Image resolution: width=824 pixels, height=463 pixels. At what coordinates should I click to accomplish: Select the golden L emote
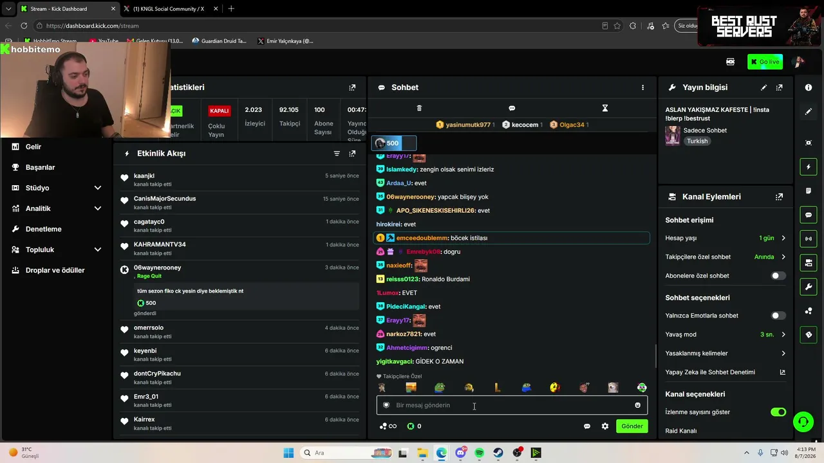click(x=497, y=387)
